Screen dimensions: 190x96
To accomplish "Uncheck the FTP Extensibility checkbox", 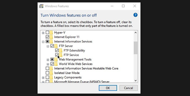I will click(x=57, y=50).
